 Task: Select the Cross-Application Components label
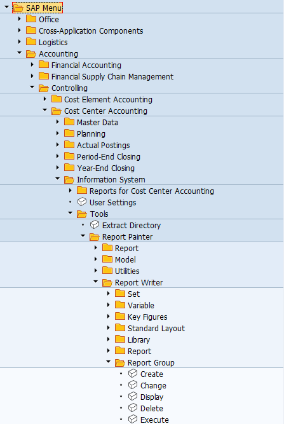[91, 31]
